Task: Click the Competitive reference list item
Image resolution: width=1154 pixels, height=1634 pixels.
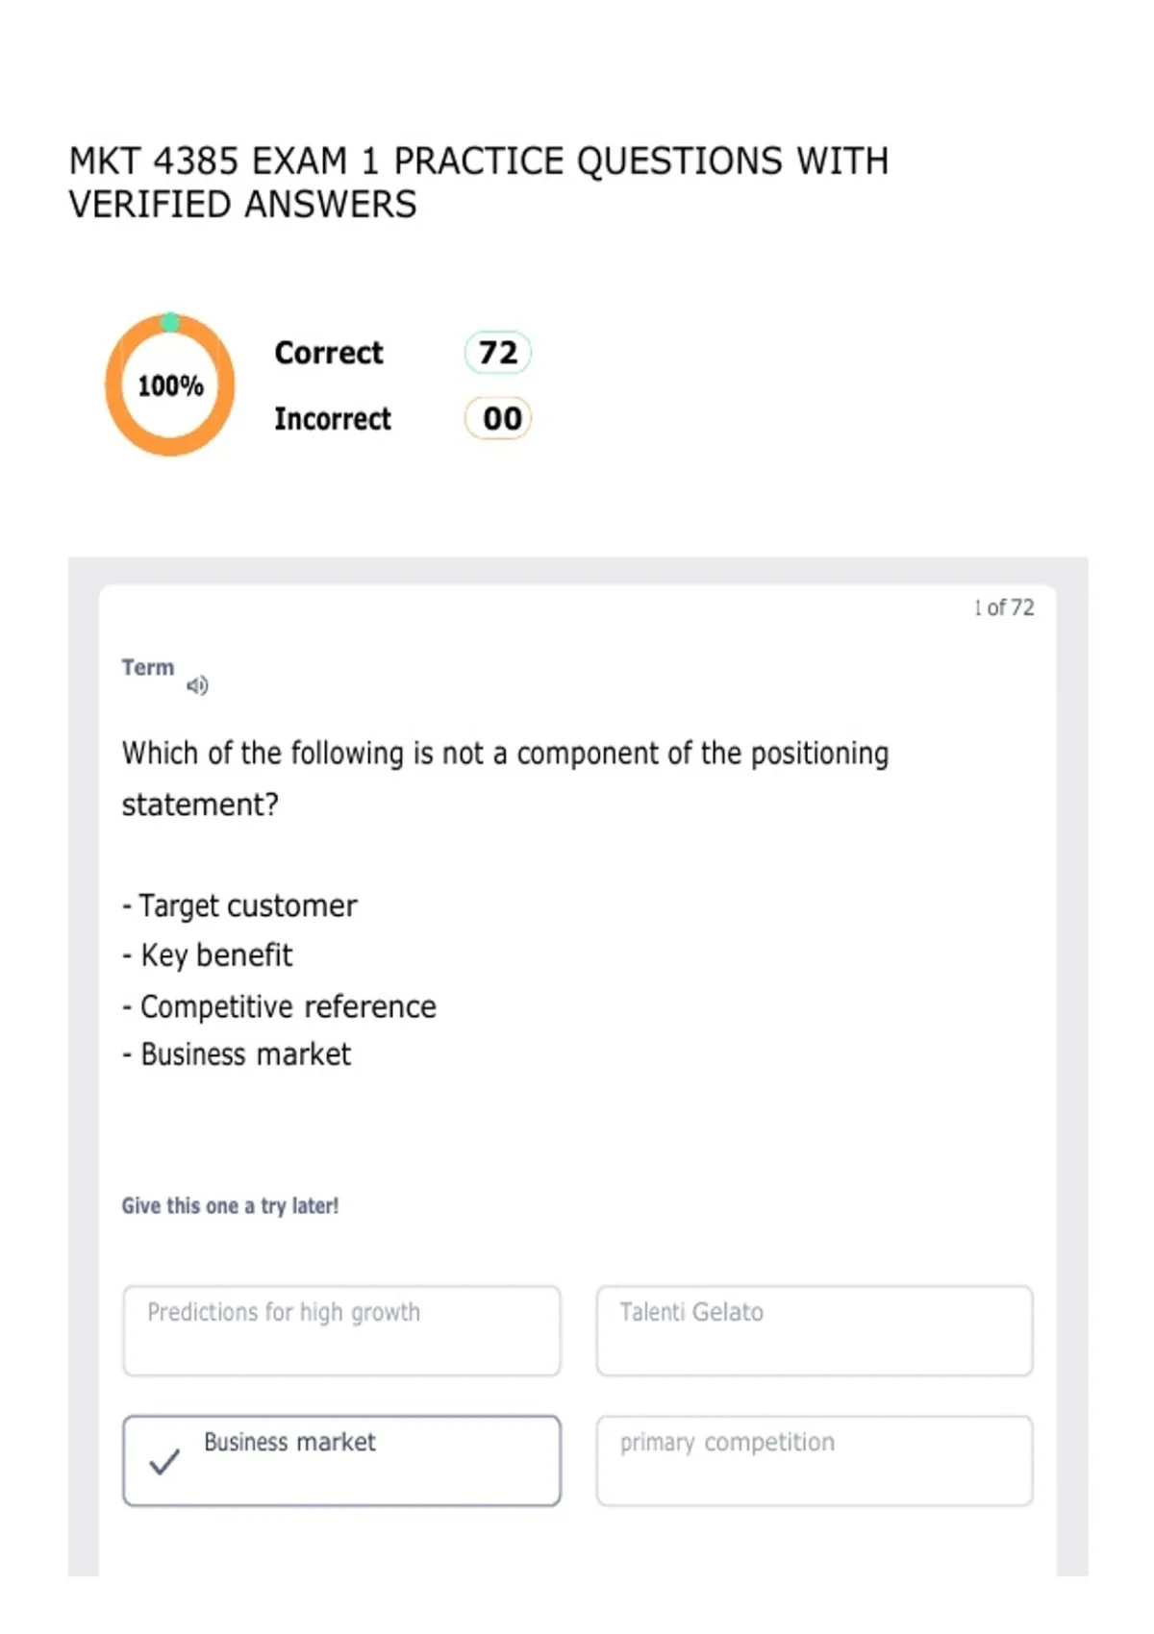Action: point(279,1006)
